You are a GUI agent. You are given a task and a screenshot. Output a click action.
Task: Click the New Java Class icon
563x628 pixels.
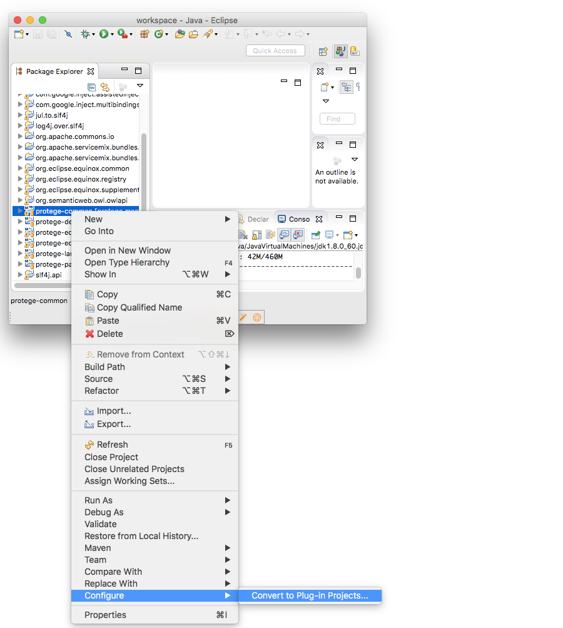(x=158, y=34)
